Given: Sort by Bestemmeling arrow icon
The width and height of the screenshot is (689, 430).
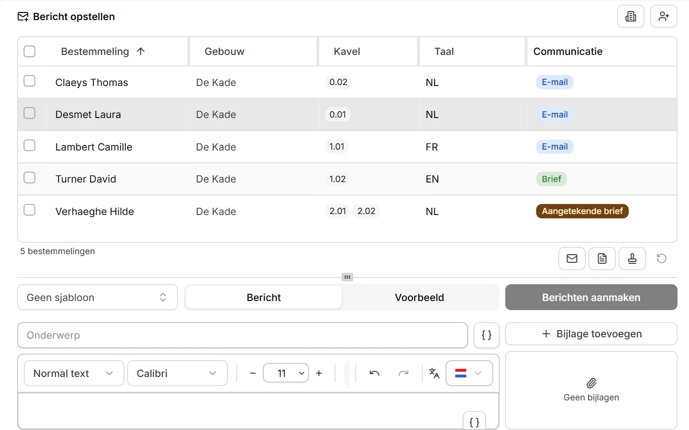Looking at the screenshot, I should pos(141,51).
